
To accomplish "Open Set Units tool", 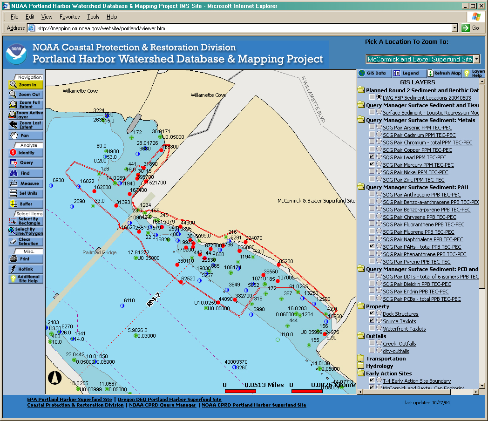I will [x=26, y=193].
